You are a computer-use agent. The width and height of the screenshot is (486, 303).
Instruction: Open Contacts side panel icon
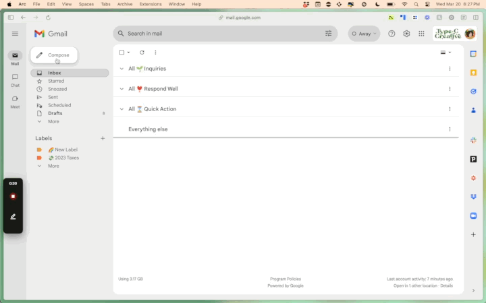[x=473, y=110]
